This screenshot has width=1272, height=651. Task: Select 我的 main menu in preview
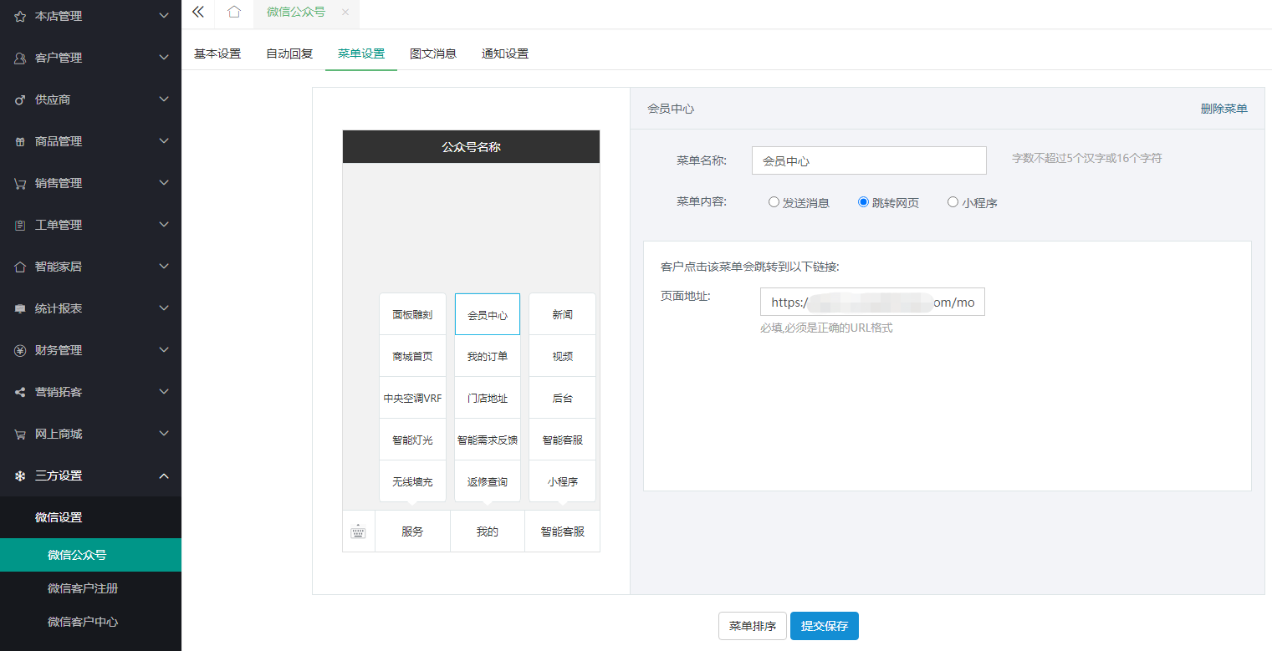tap(488, 531)
